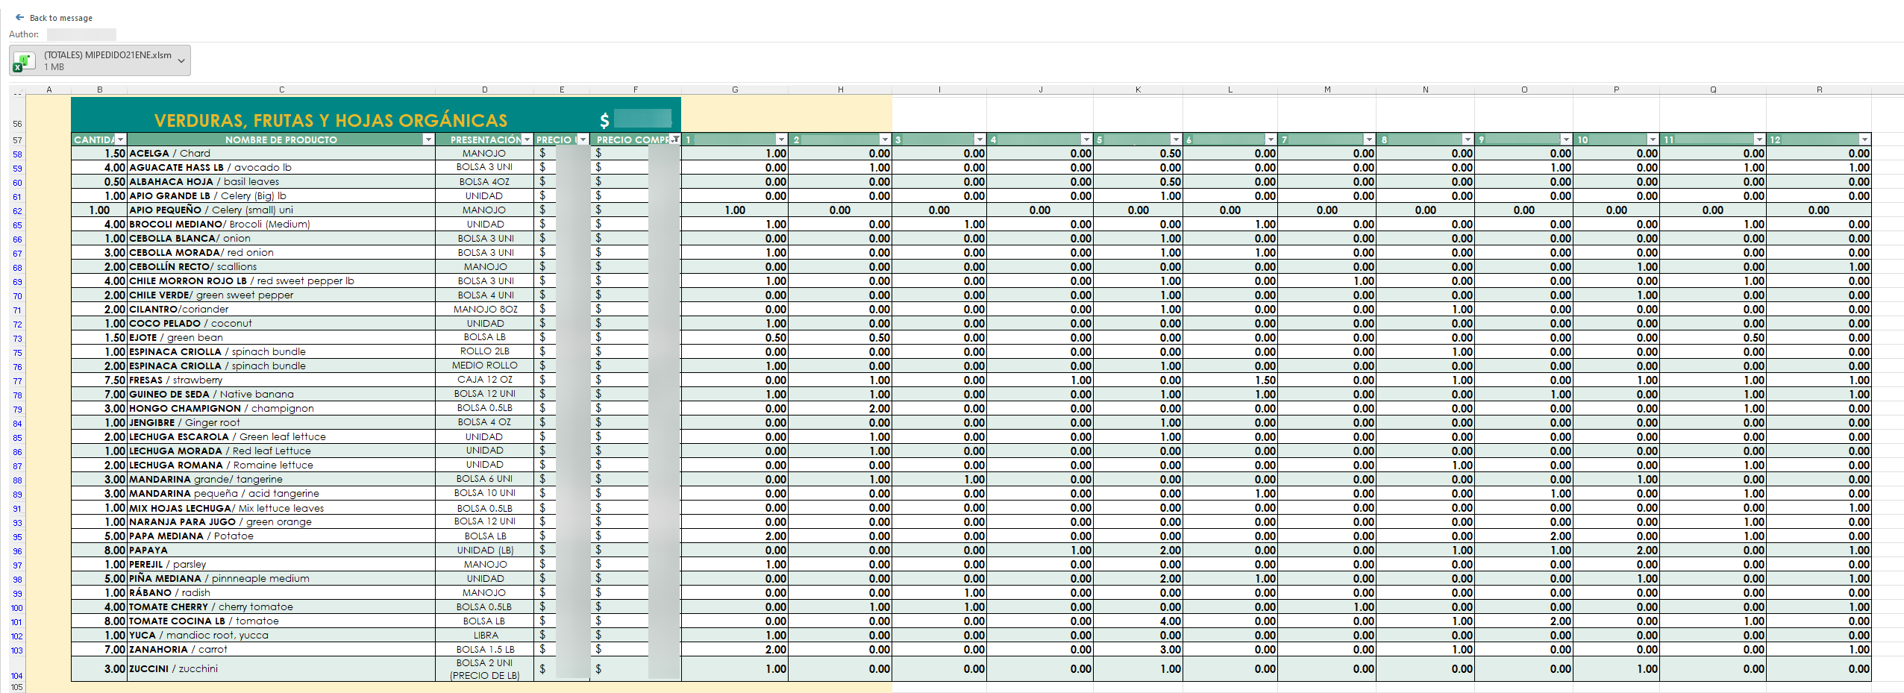Click the AGUACATE HASS LB / avocado lb cell
Viewport: 1904px width, 693px height.
pyautogui.click(x=281, y=168)
